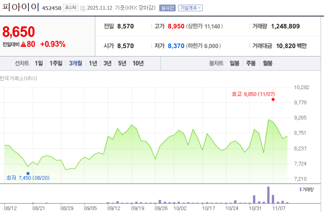This screenshot has height=212, width=324.
Task: Click the purple 거래량 legend marker
Action: click(301, 189)
